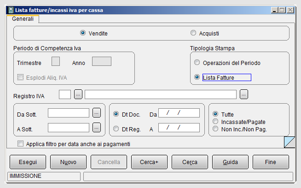Viewport: 301px width, 188px height.
Task: Switch to the Generali tab
Action: pos(23,19)
